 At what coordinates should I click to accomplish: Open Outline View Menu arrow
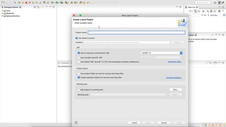click(216, 35)
